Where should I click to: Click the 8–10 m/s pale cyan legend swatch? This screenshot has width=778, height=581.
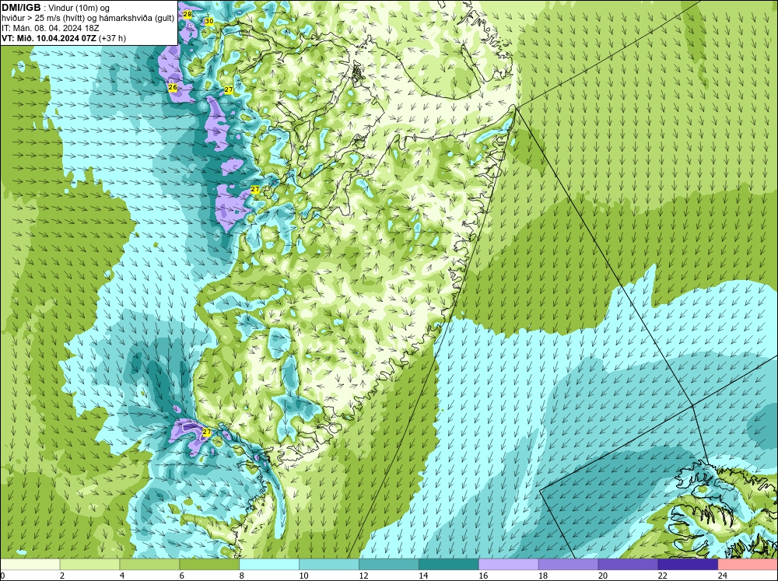[x=269, y=565]
